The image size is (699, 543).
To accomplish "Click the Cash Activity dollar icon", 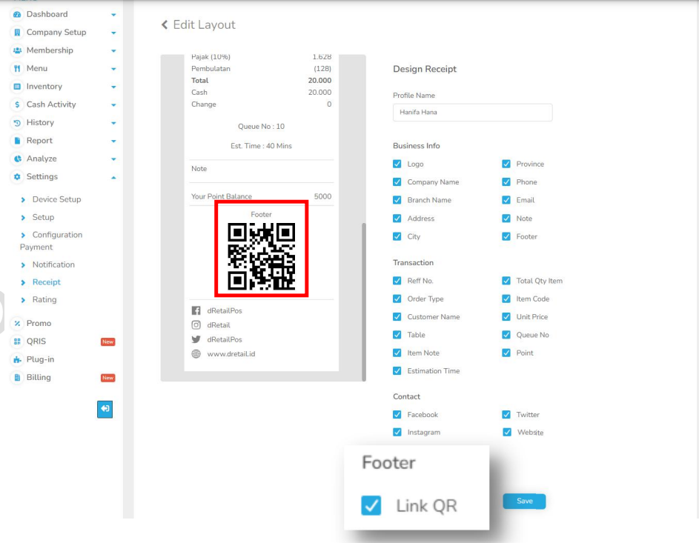I will coord(17,104).
